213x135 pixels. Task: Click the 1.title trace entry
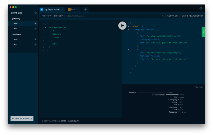178,109
